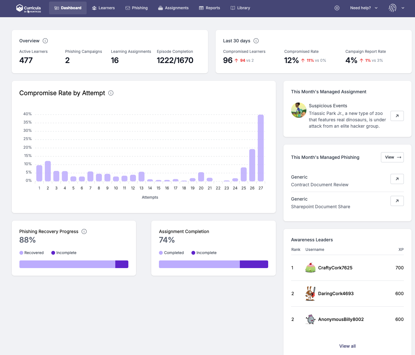Open the Compromise Rate by Attempt info icon
The height and width of the screenshot is (355, 415).
pos(111,93)
